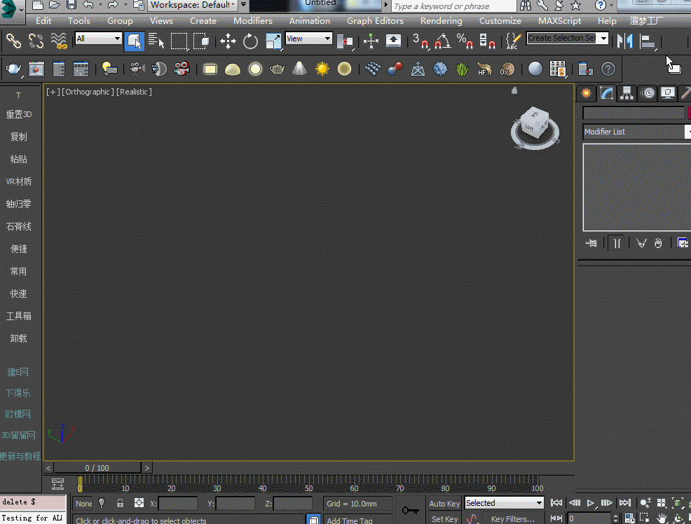This screenshot has width=691, height=524.
Task: Open the View reference coordinate dropdown
Action: coord(308,39)
